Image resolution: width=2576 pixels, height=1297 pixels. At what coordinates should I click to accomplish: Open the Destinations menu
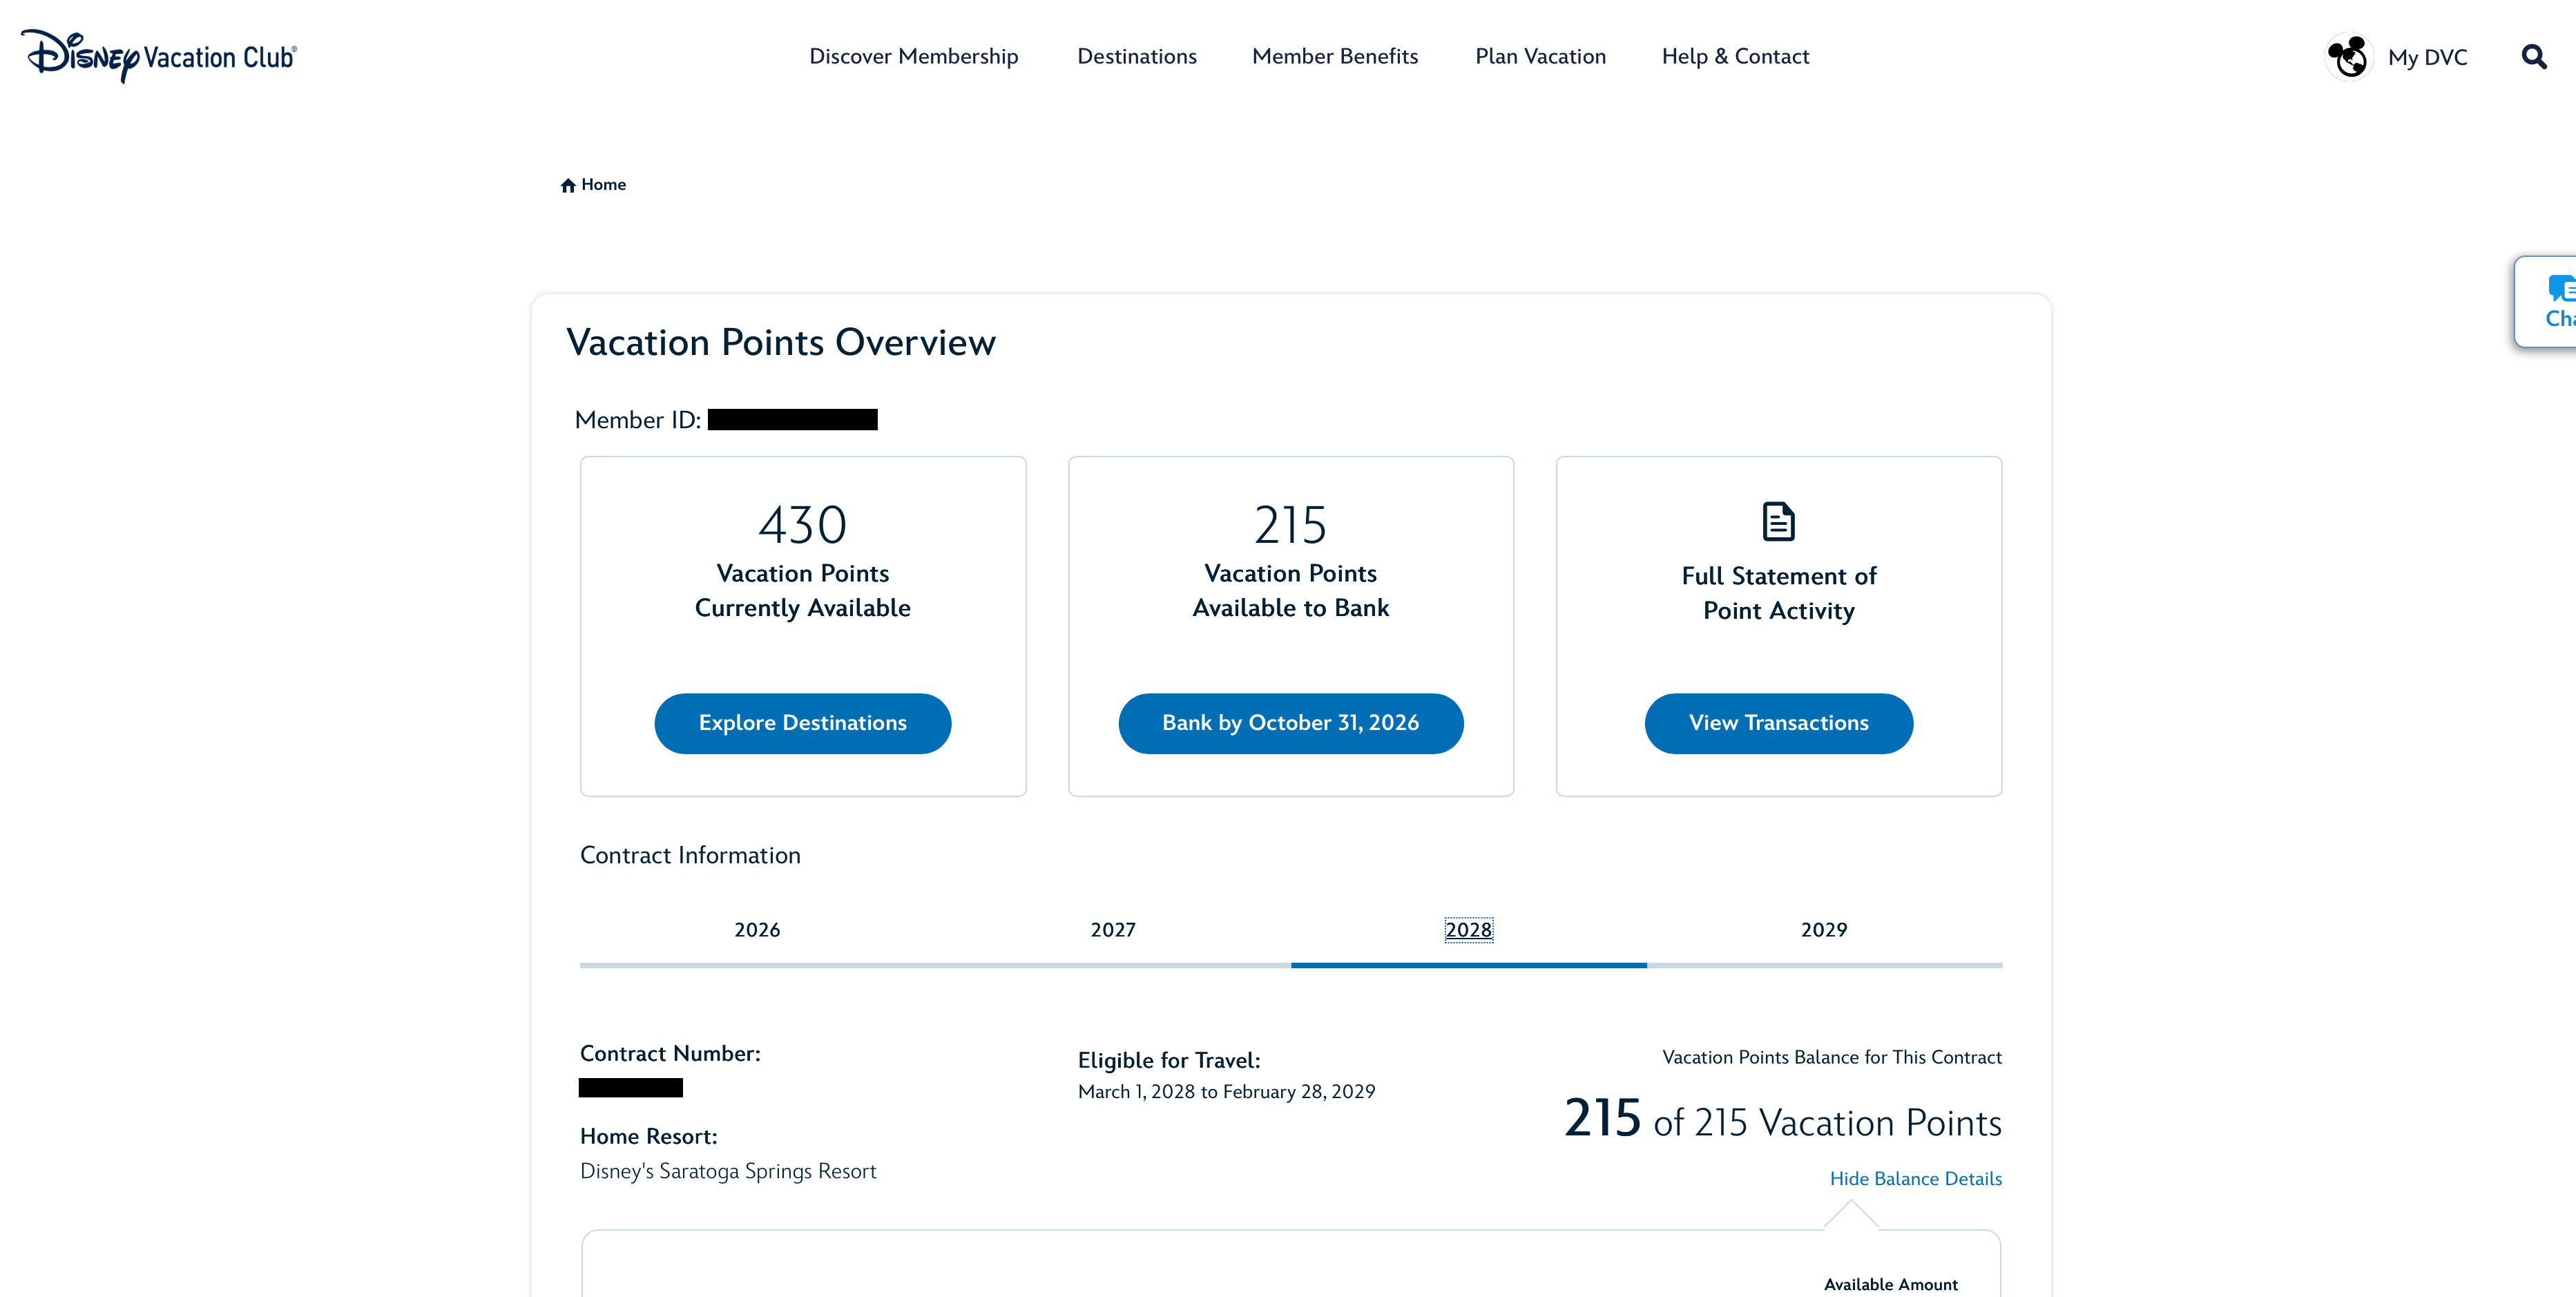pyautogui.click(x=1137, y=57)
